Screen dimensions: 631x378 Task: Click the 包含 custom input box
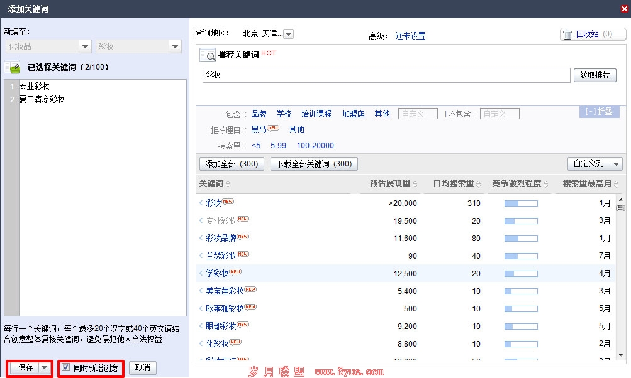[418, 114]
